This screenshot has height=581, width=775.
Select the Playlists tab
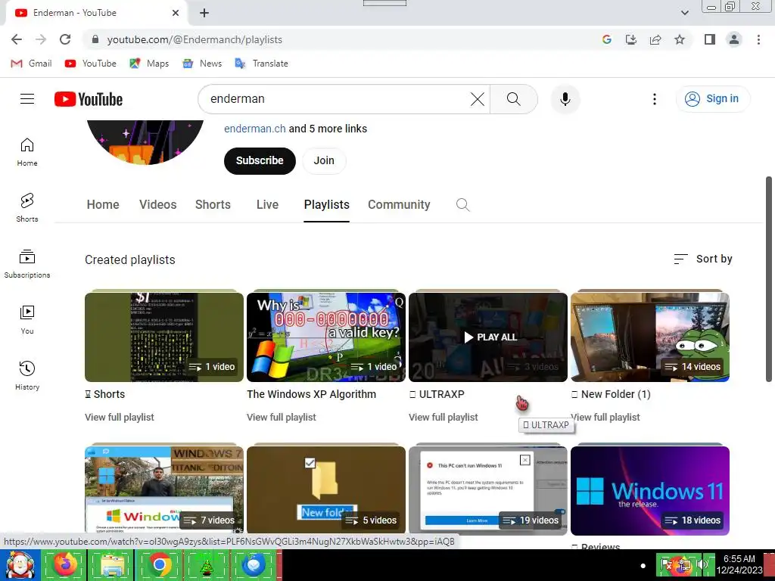tap(327, 204)
